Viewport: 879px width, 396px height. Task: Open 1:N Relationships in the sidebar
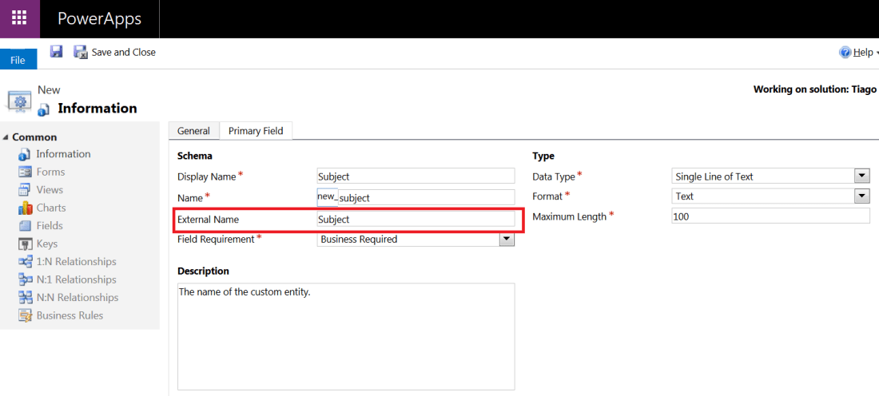point(76,262)
